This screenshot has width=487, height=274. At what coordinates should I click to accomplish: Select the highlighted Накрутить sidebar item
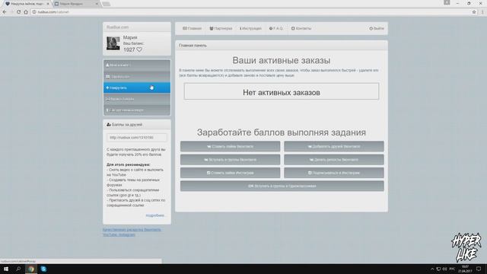[137, 88]
